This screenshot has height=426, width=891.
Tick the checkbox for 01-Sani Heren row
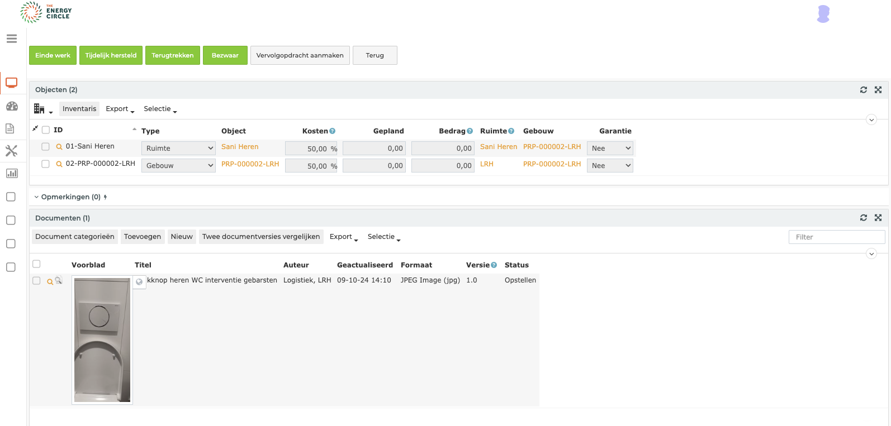46,147
